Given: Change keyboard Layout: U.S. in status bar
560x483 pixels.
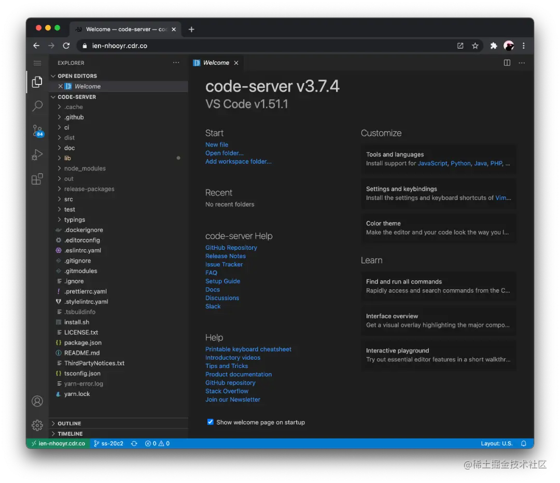Looking at the screenshot, I should click(x=496, y=444).
